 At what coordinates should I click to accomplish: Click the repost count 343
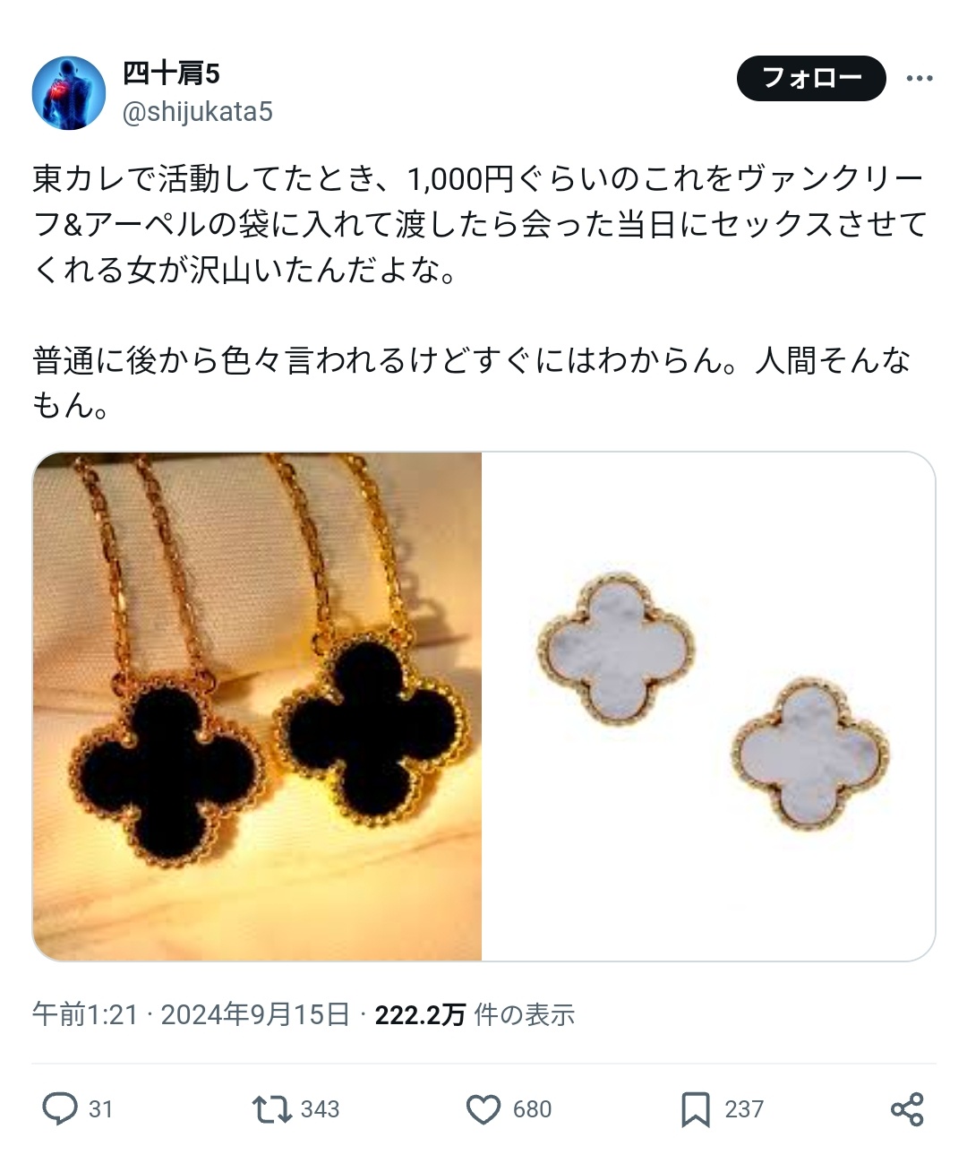(x=320, y=1109)
